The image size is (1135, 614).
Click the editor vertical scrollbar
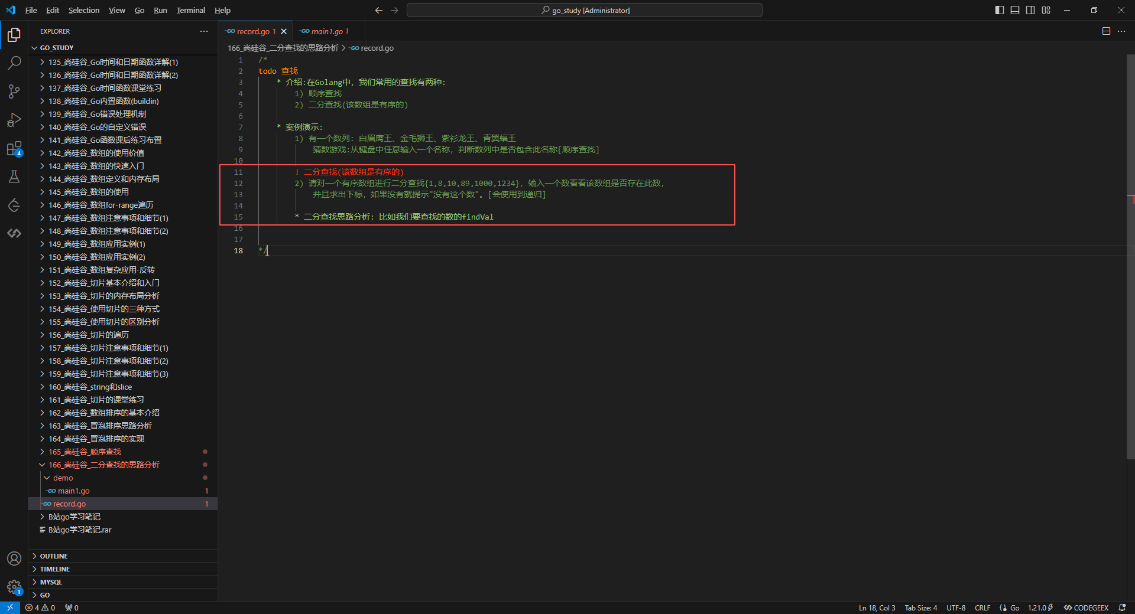pyautogui.click(x=1130, y=256)
